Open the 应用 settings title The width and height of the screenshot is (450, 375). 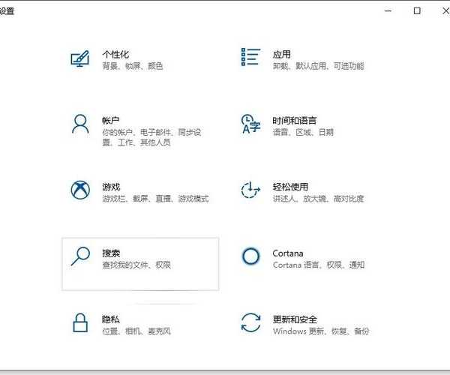pyautogui.click(x=281, y=55)
